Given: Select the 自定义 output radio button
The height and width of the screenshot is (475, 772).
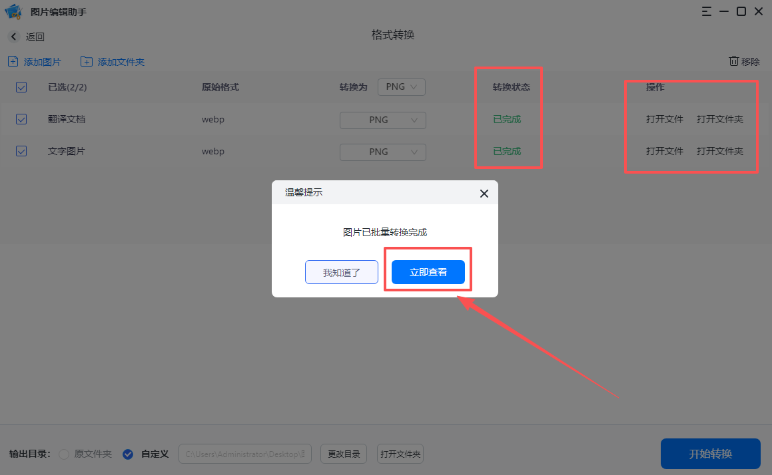Looking at the screenshot, I should point(128,454).
